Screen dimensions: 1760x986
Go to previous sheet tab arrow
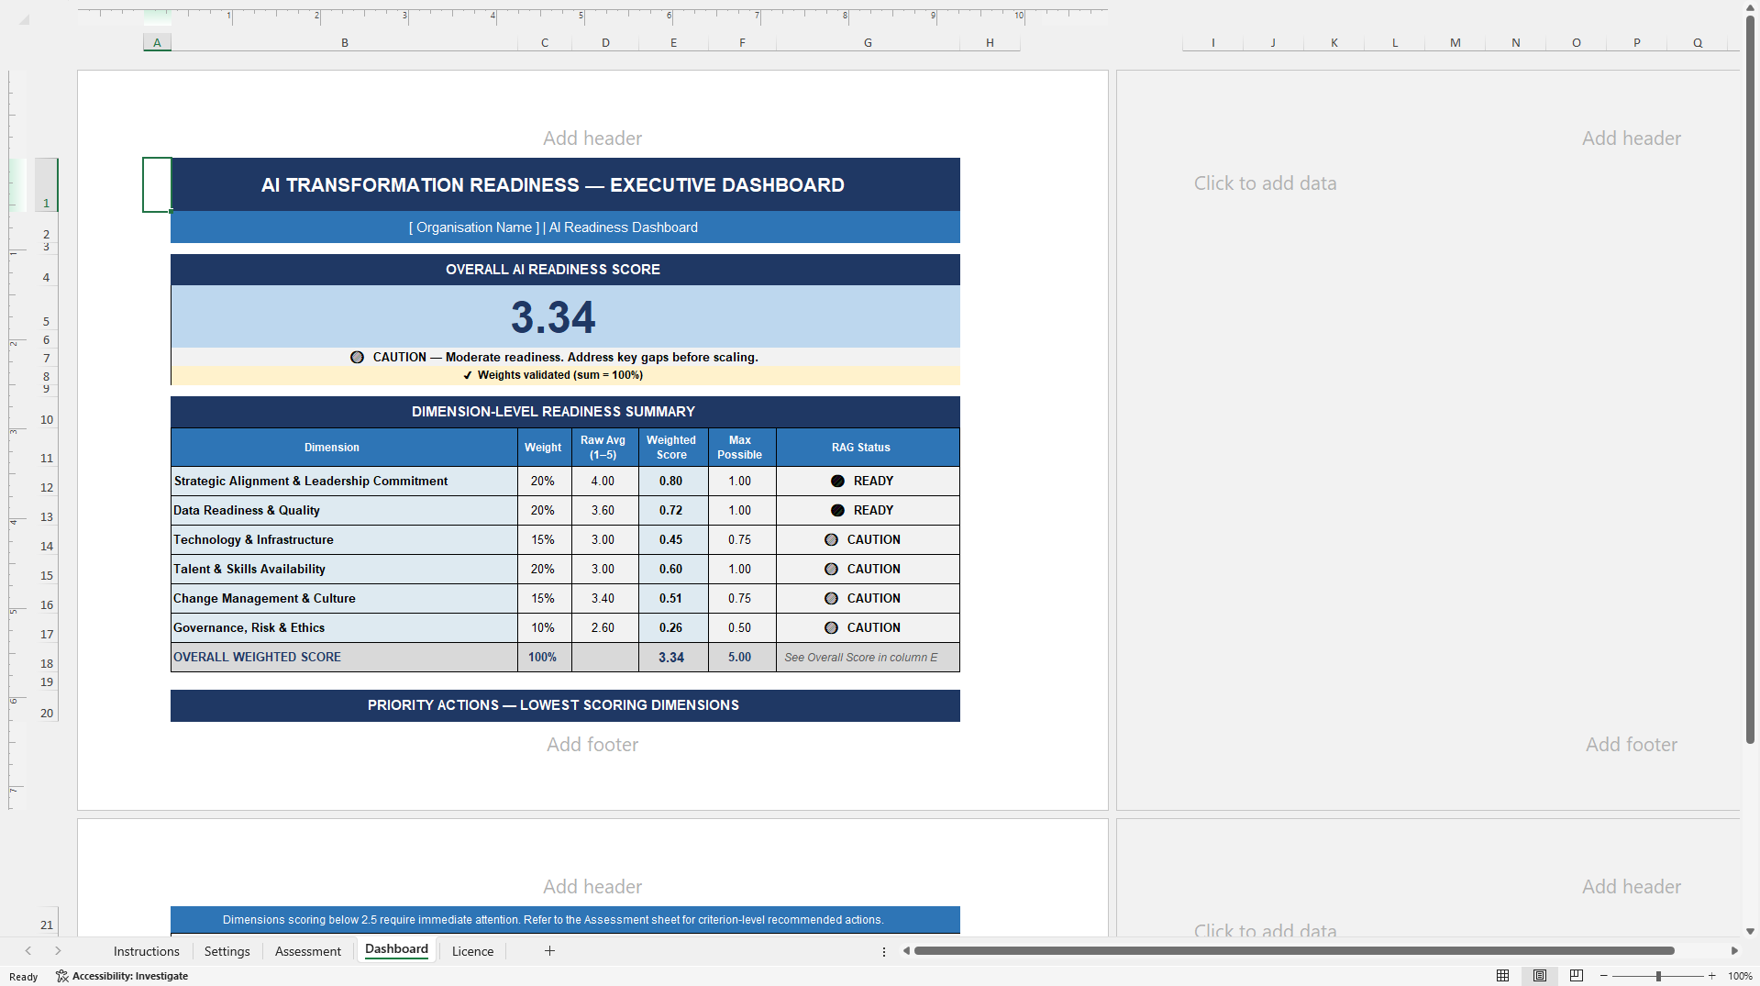(28, 951)
